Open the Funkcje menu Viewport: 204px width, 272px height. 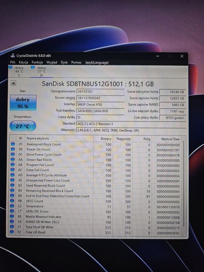click(37, 62)
